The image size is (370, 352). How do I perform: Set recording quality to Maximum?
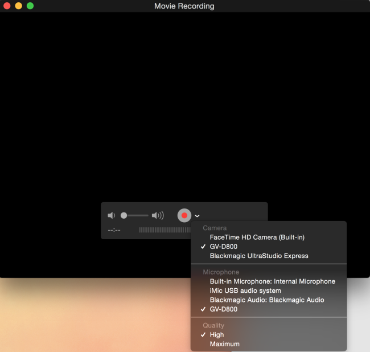point(224,344)
